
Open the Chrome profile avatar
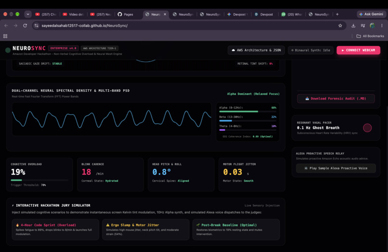point(372,25)
